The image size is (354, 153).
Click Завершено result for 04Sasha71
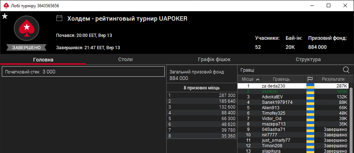tap(335, 129)
